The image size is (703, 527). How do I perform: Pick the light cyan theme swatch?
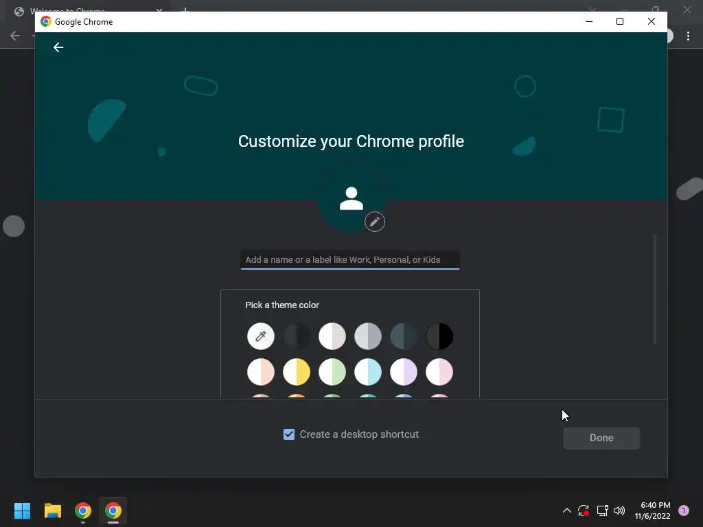pos(368,372)
